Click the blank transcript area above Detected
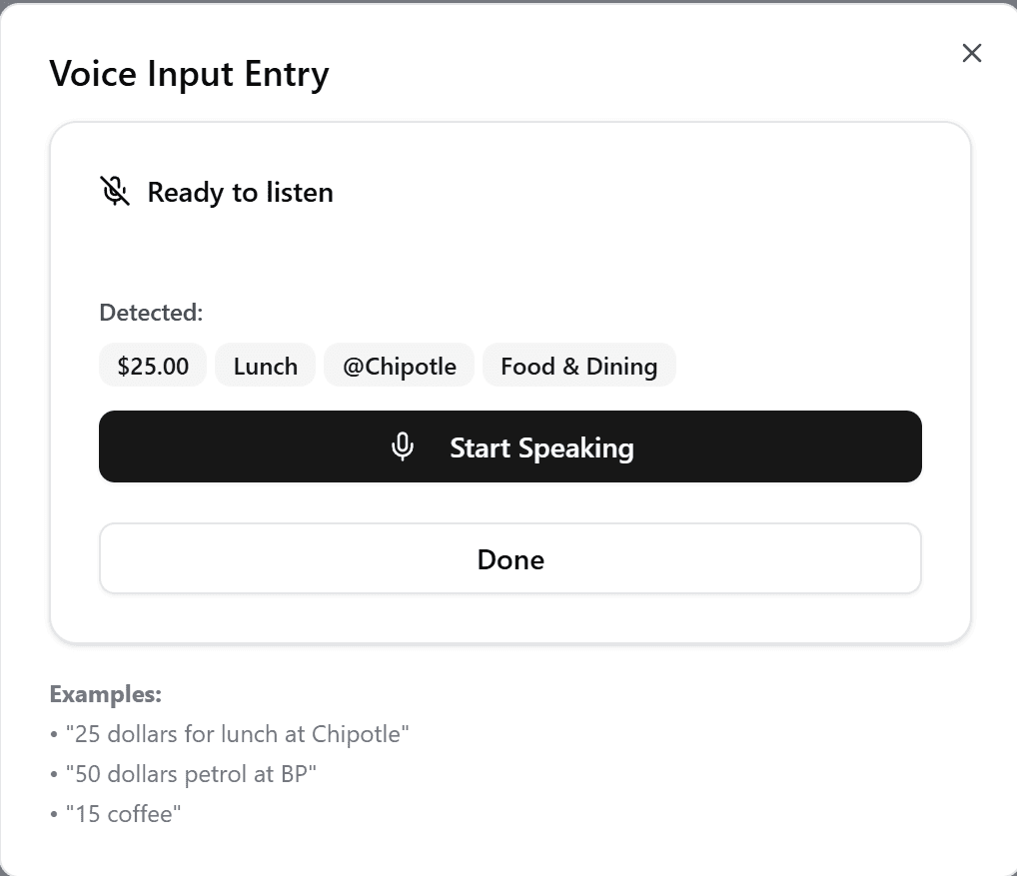The image size is (1017, 876). (x=509, y=250)
